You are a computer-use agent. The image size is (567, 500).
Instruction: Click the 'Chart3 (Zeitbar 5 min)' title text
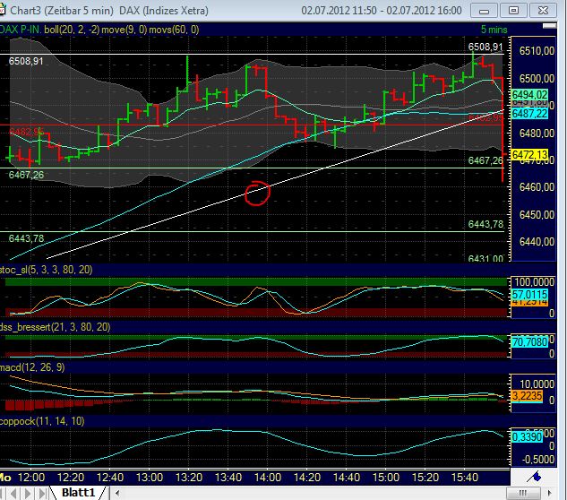click(62, 11)
